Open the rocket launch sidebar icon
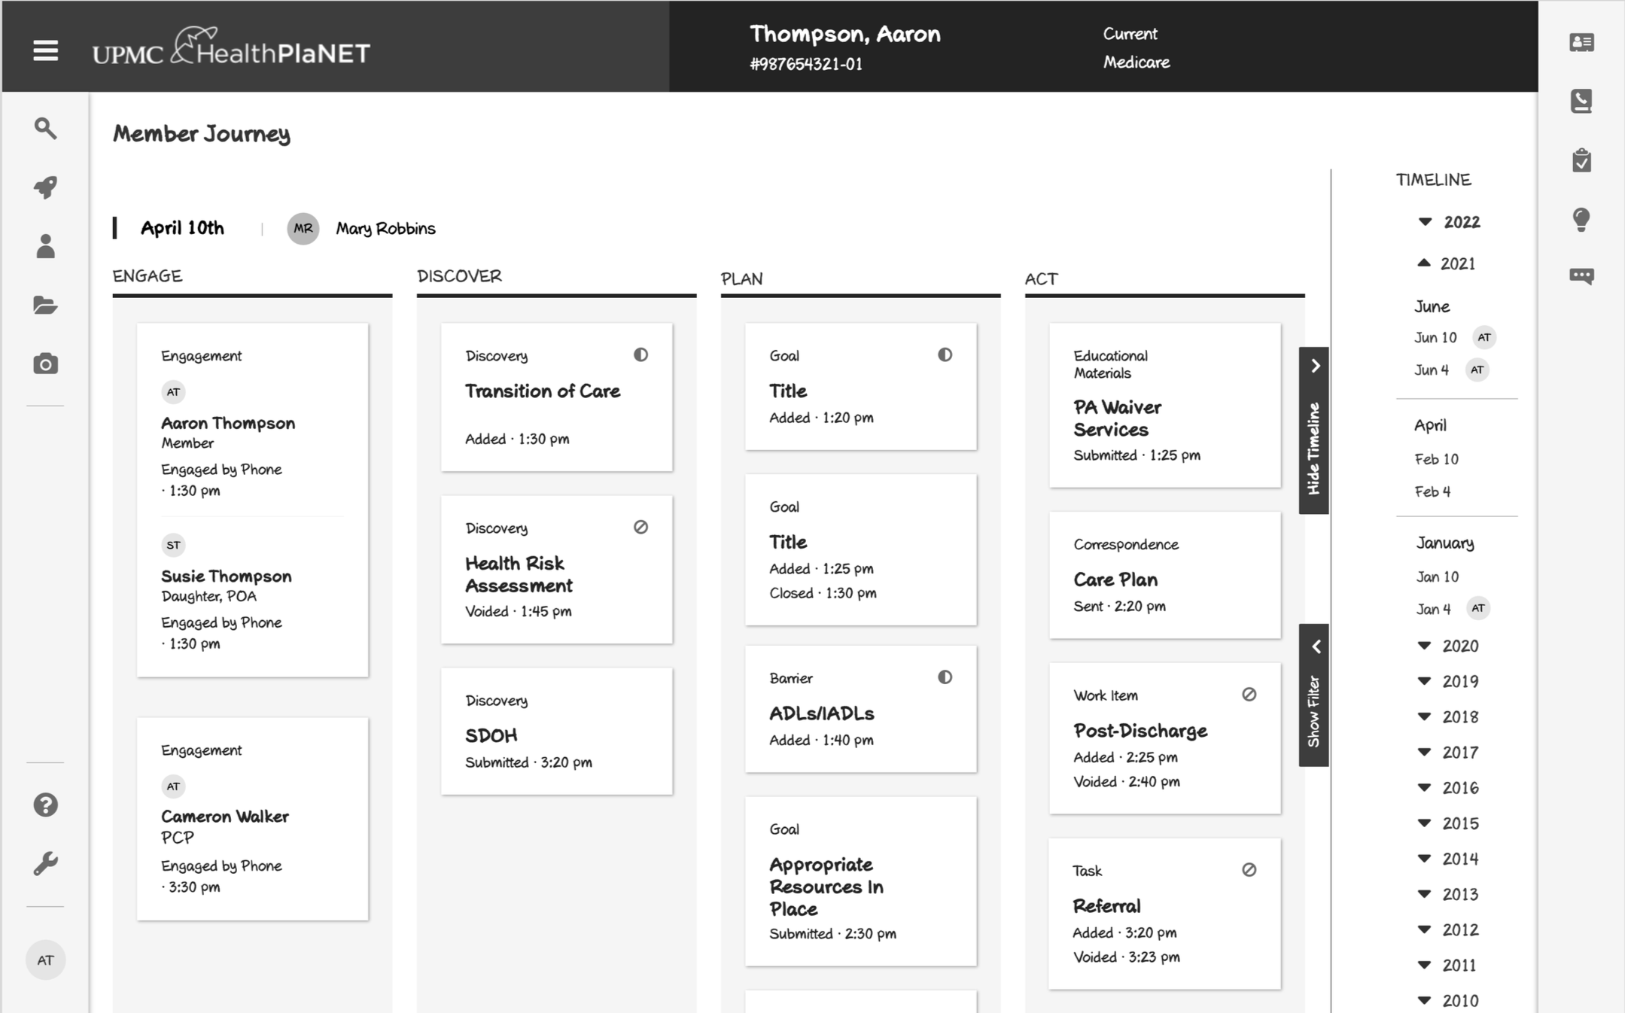Viewport: 1625px width, 1013px height. point(45,187)
